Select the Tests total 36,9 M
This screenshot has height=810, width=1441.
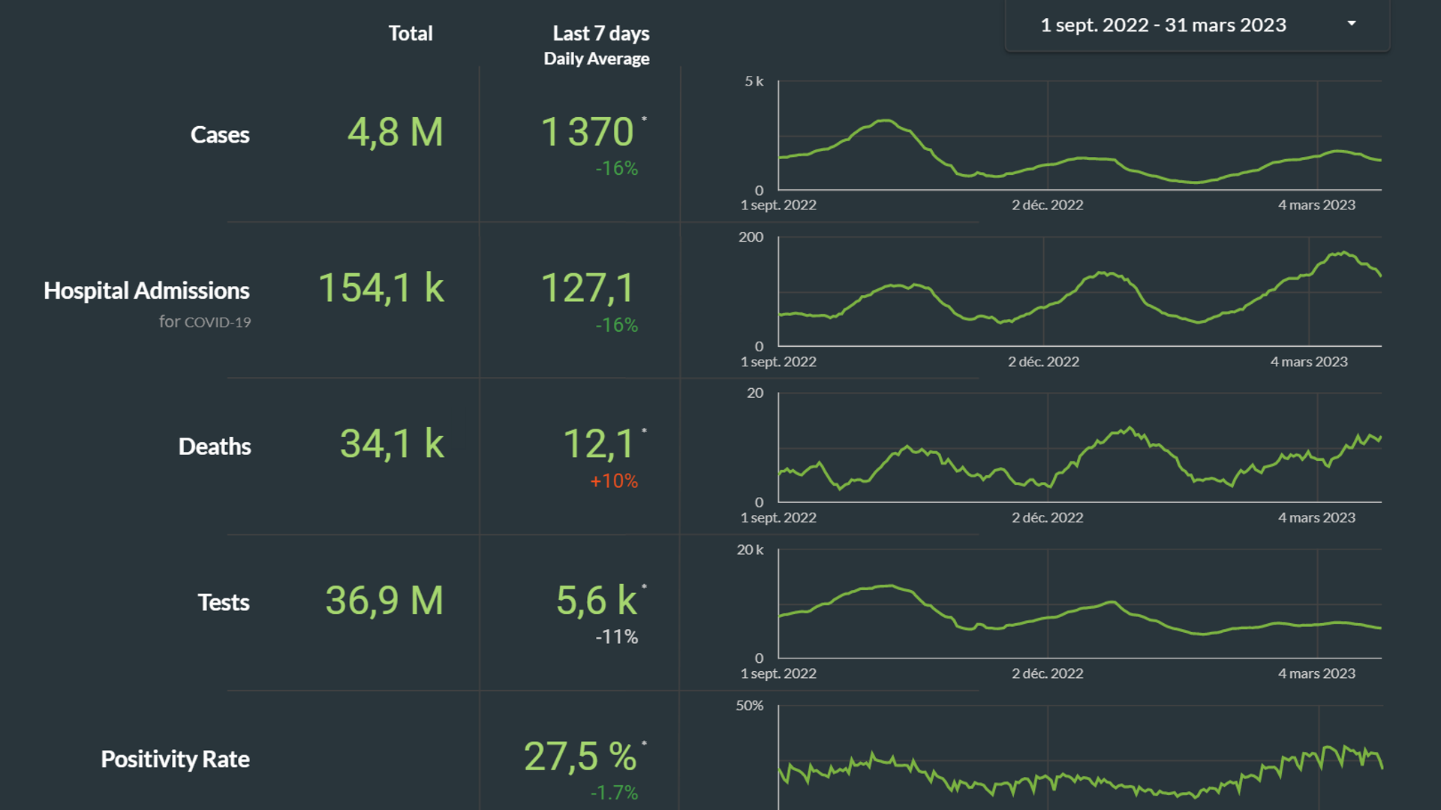[x=384, y=601]
